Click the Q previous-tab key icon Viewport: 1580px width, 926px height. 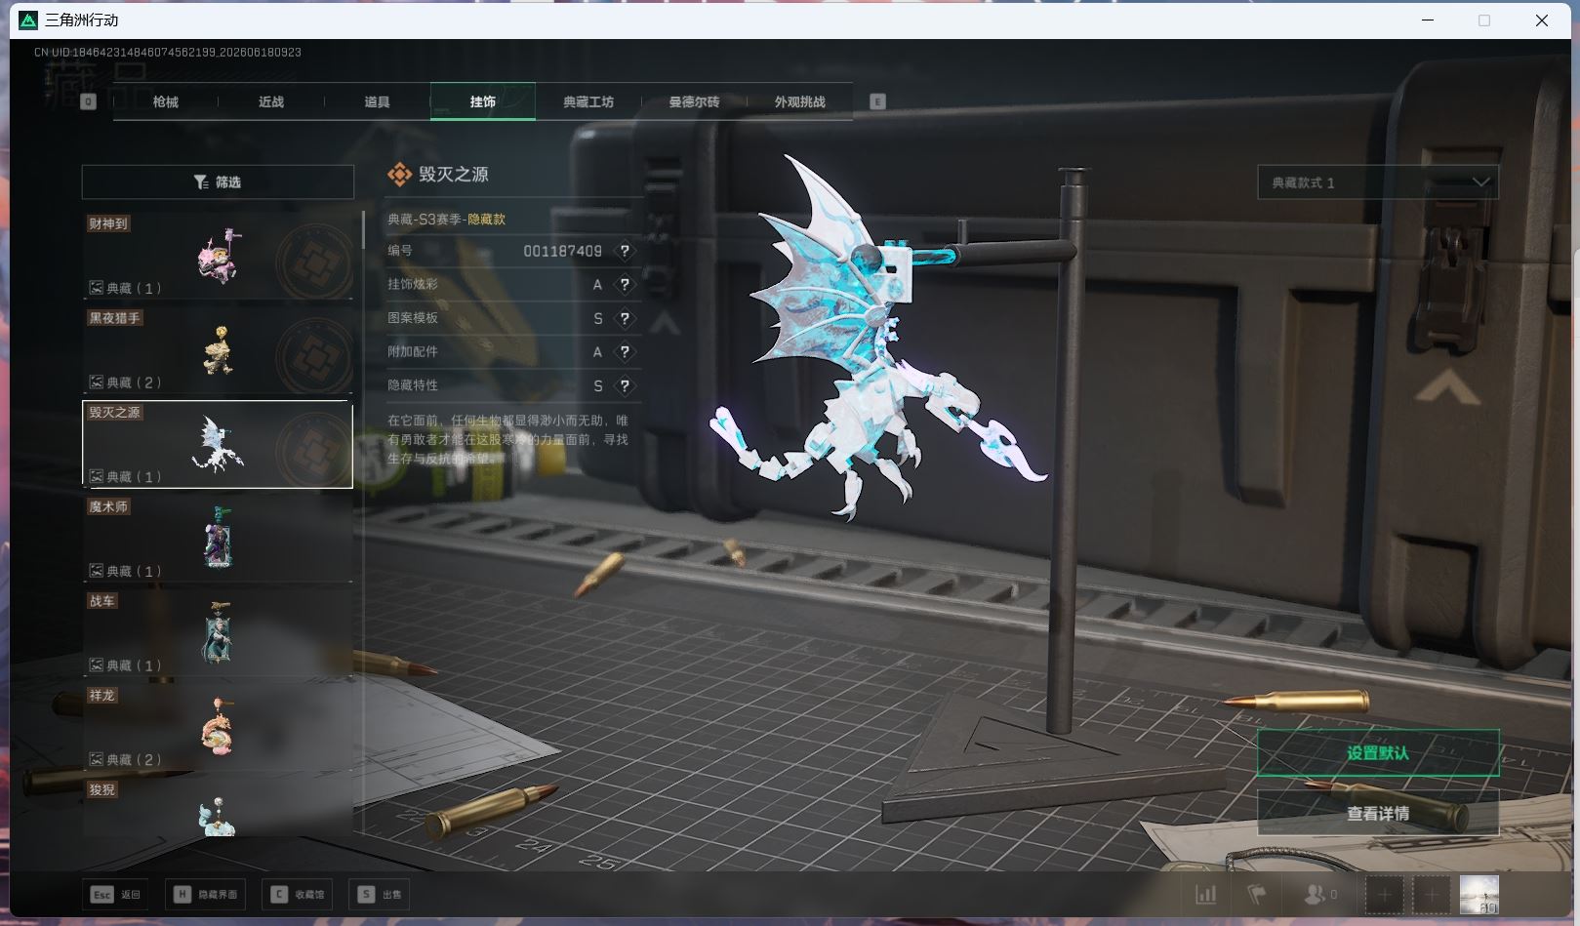tap(89, 101)
